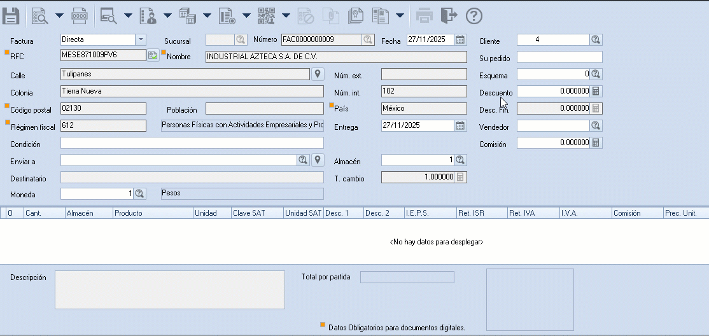Click the exit door icon
This screenshot has width=709, height=336.
pos(449,15)
